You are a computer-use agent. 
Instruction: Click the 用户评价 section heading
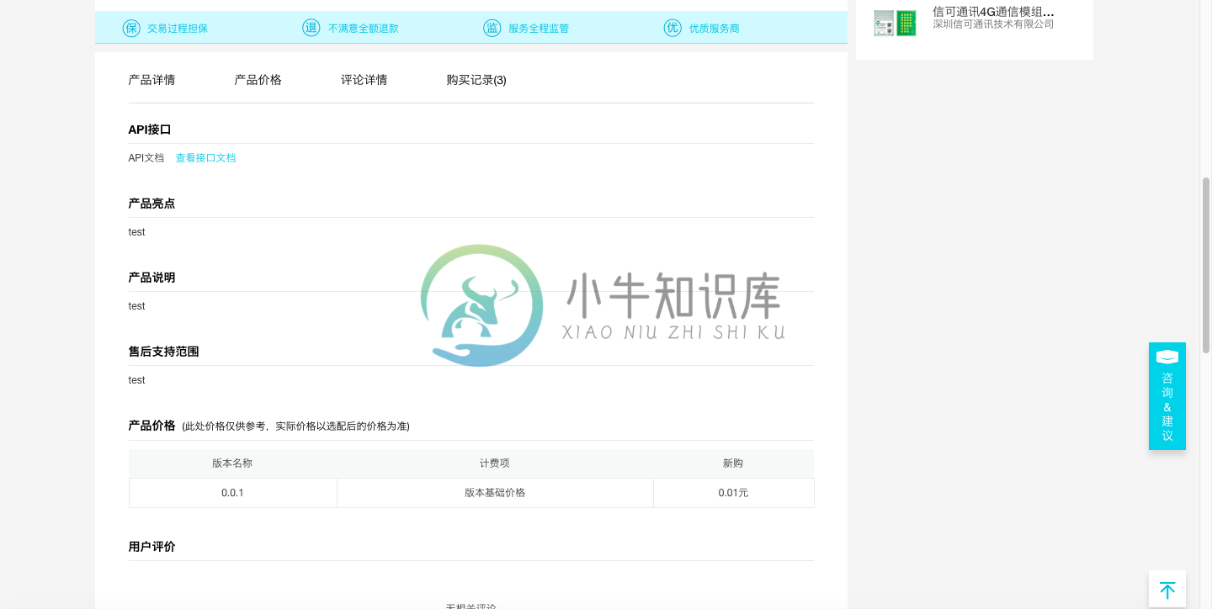click(x=151, y=547)
